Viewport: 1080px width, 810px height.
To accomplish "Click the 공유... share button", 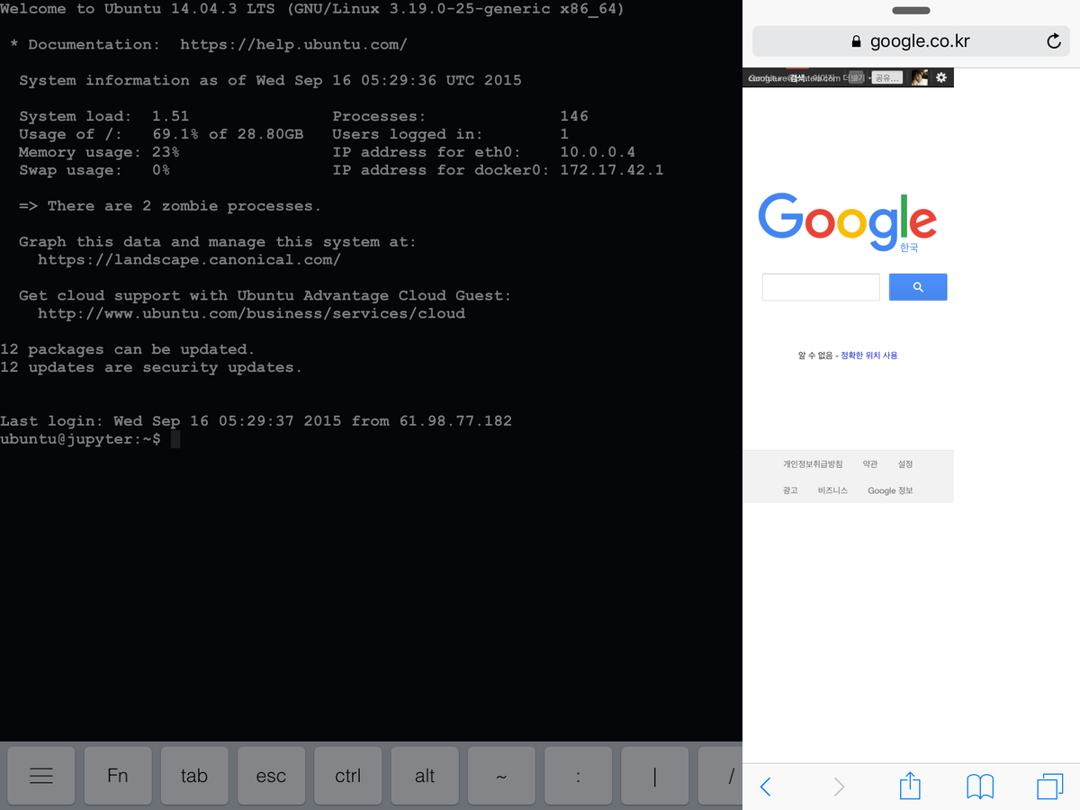I will coord(886,78).
